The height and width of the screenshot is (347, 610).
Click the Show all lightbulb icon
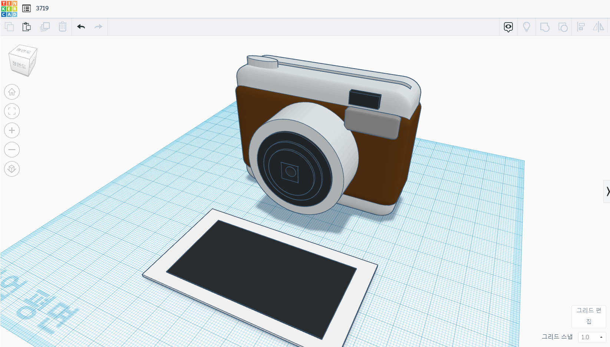click(527, 27)
